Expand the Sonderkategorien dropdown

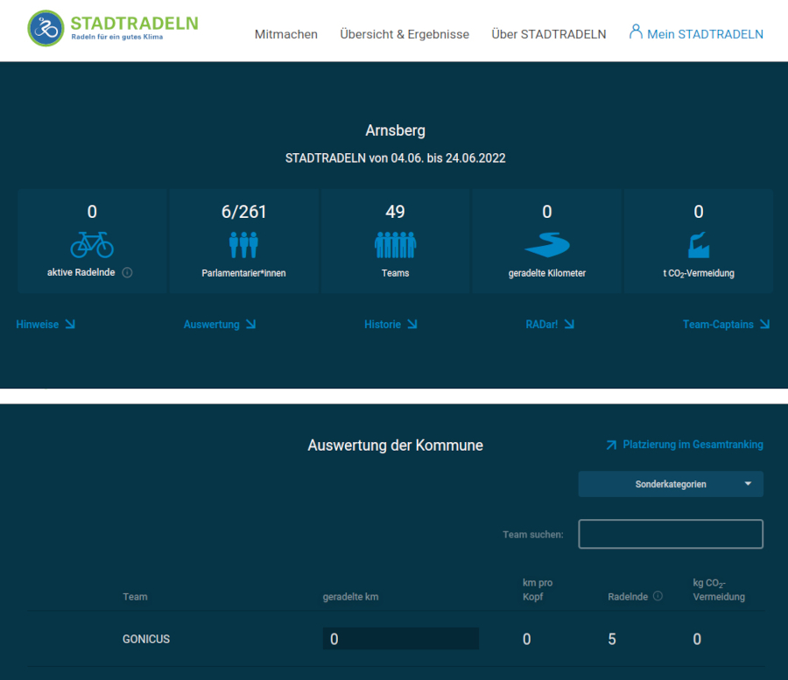[671, 484]
